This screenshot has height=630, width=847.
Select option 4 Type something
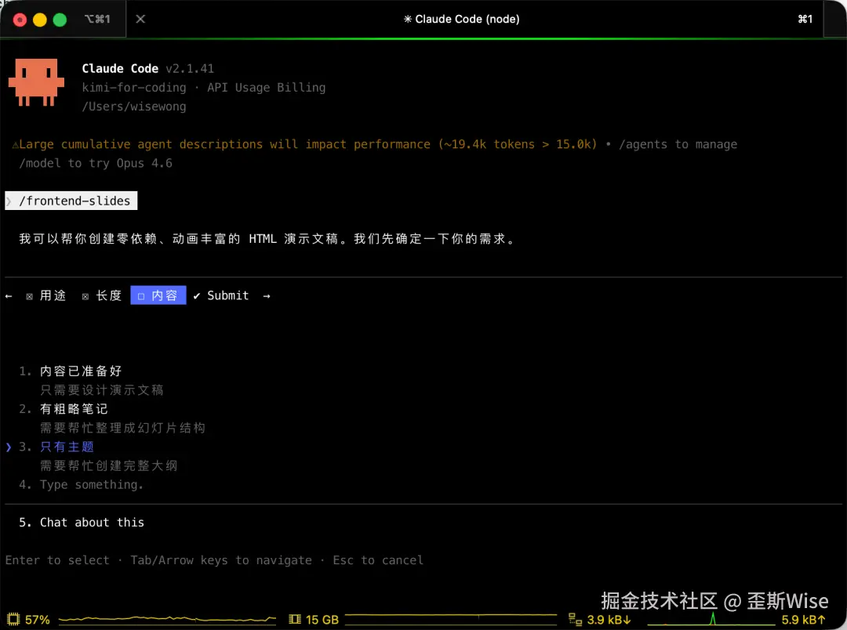tap(92, 485)
